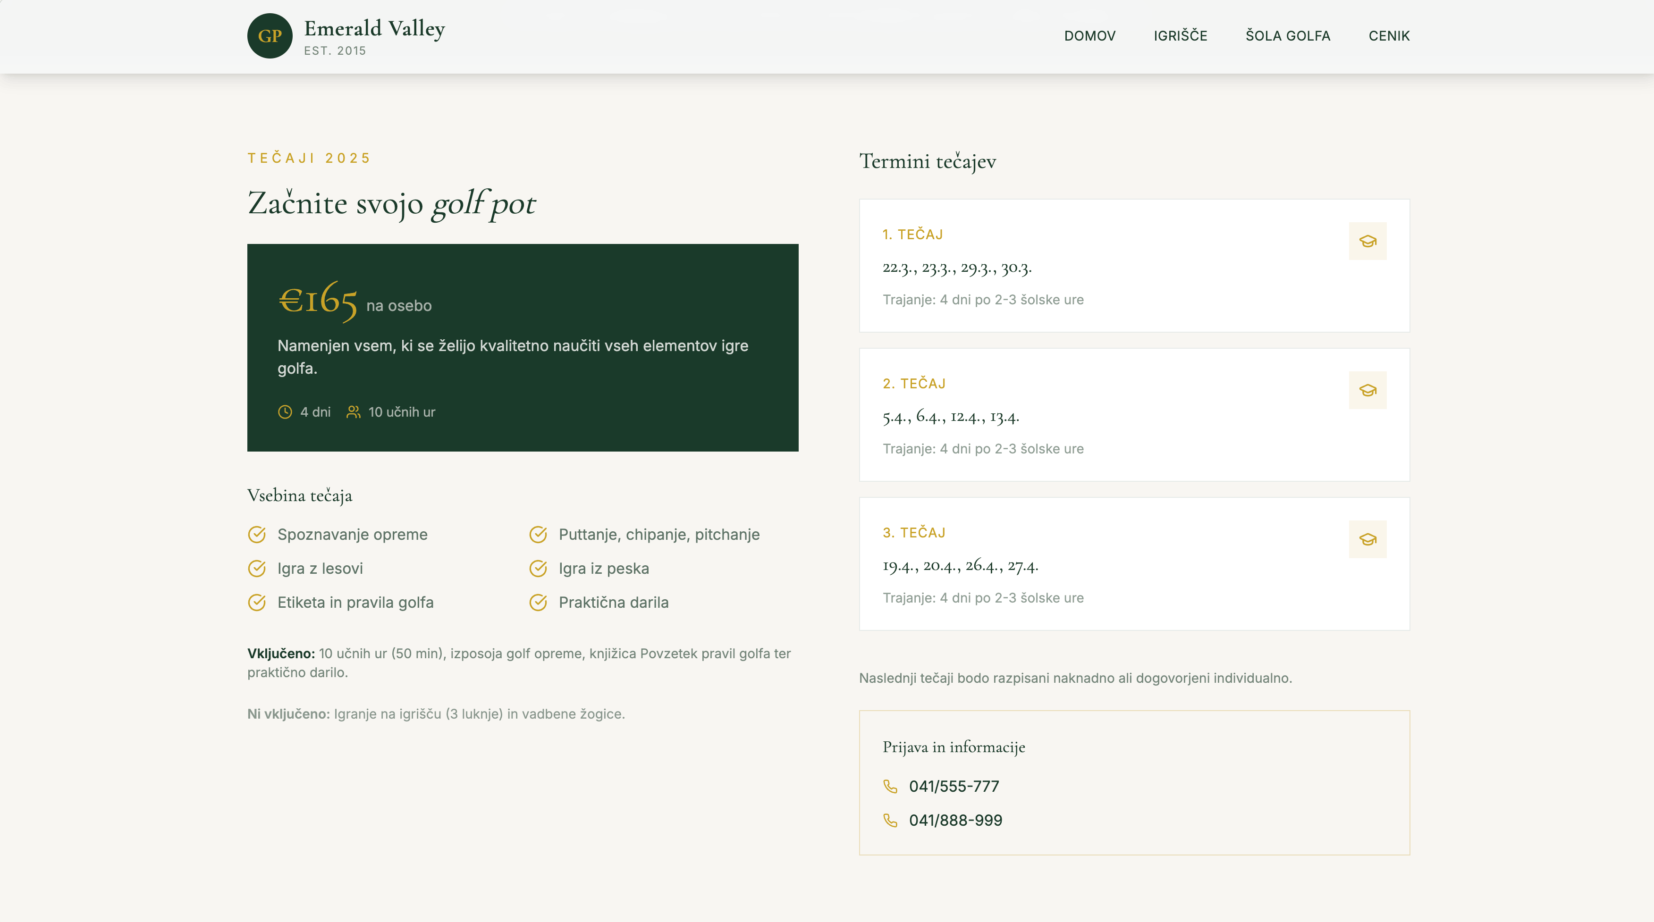
Task: Open the CENIK page
Action: click(1389, 36)
